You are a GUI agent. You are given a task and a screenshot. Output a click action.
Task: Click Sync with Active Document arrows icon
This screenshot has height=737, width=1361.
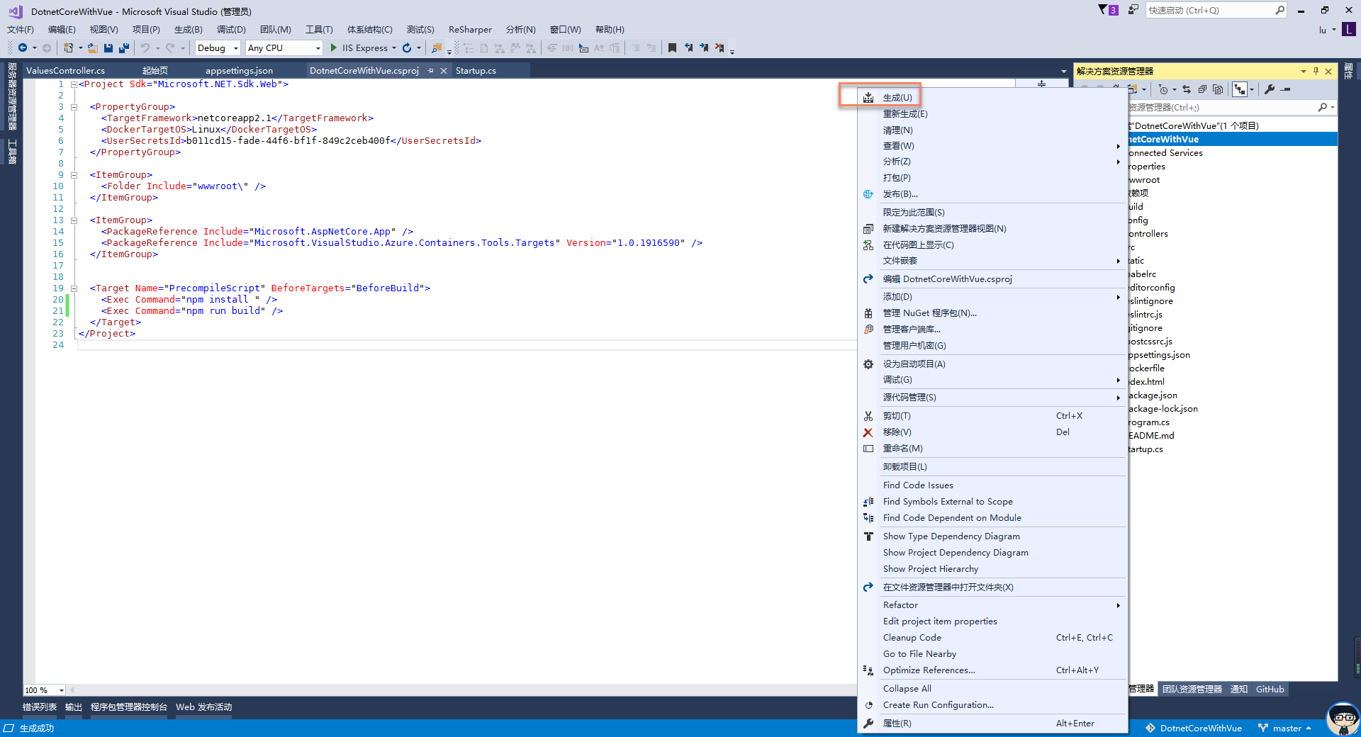tap(1187, 89)
